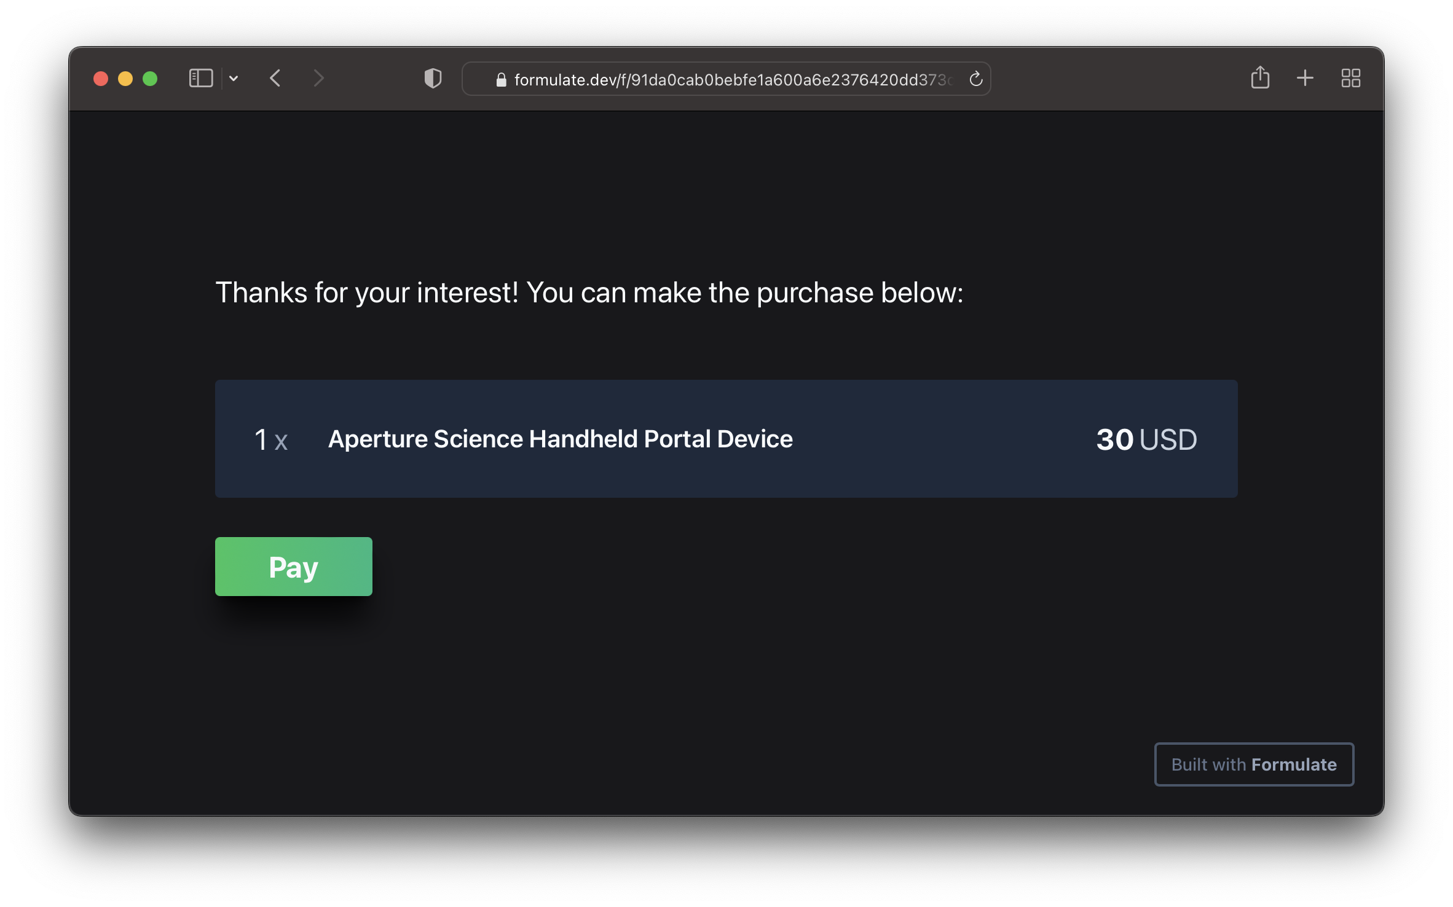Screen dimensions: 1453x907
Task: Click the forward navigation arrow
Action: click(x=318, y=79)
